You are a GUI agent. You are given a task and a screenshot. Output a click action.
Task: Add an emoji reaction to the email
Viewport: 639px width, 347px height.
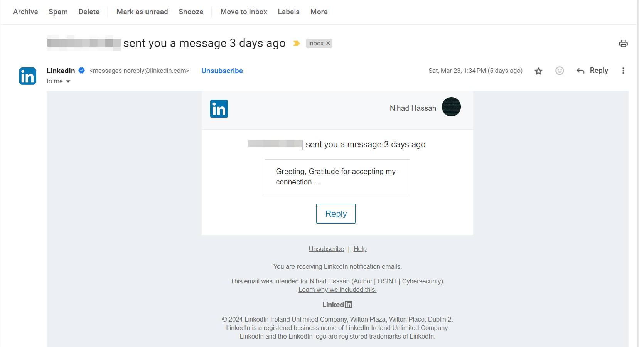[x=560, y=71]
